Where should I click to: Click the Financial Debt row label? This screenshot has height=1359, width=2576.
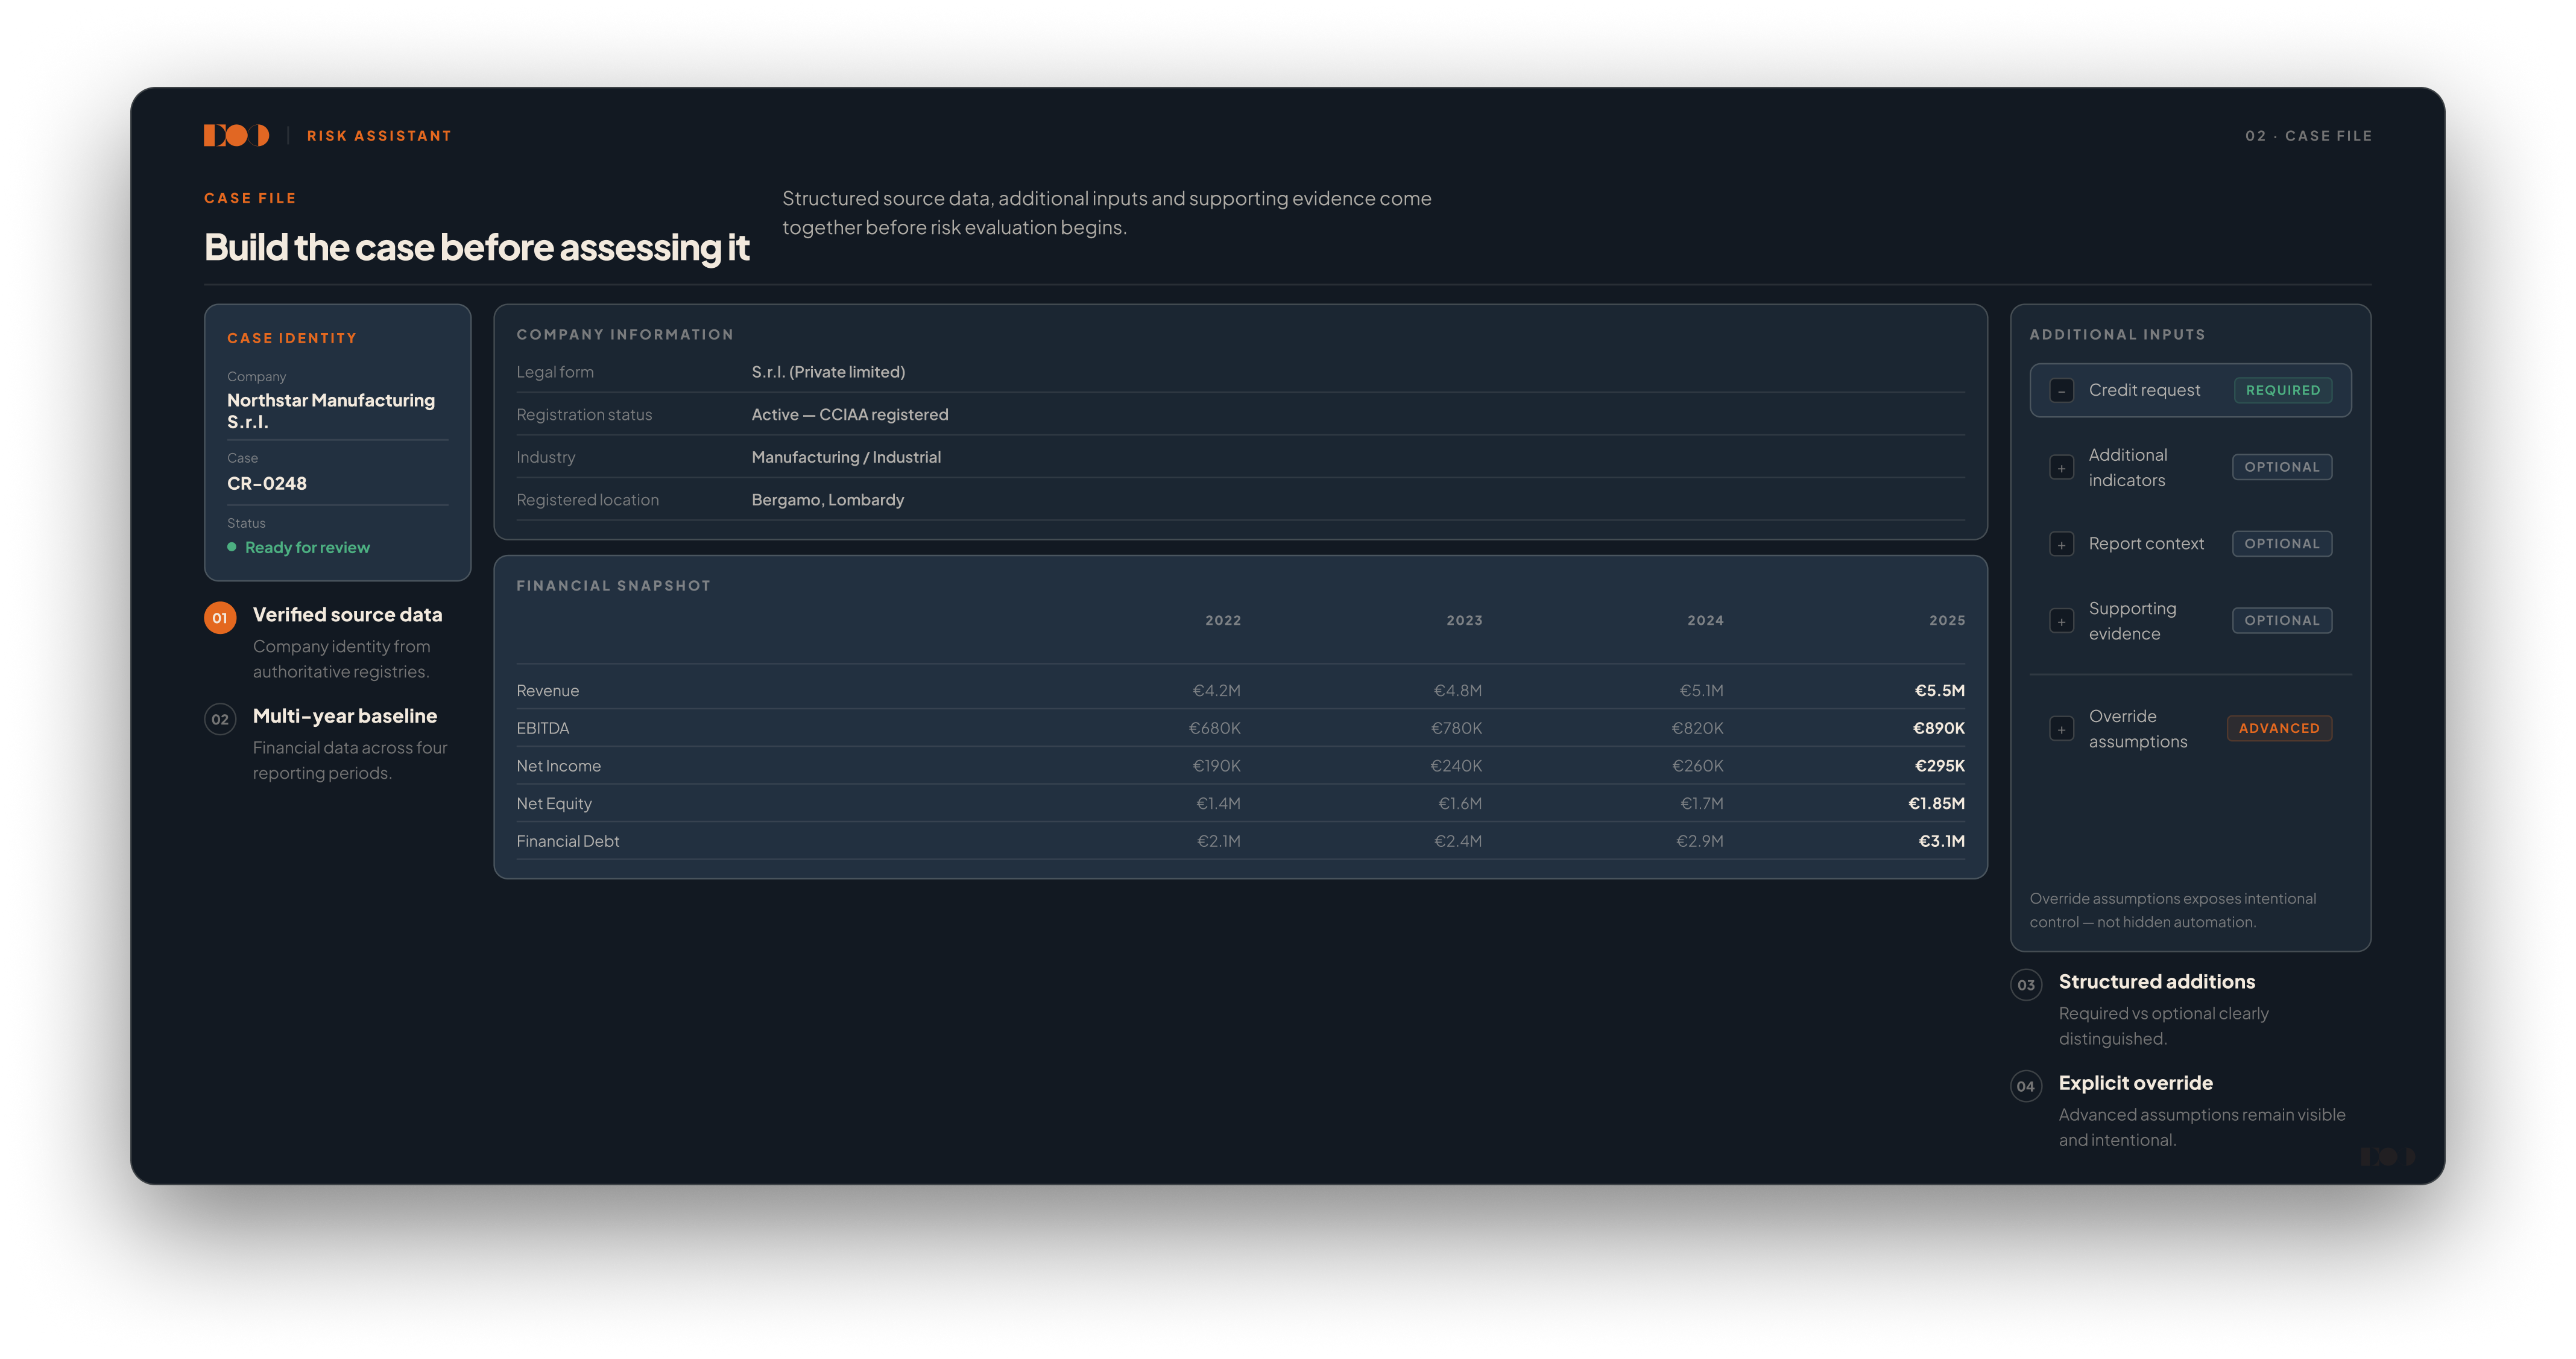click(x=568, y=841)
